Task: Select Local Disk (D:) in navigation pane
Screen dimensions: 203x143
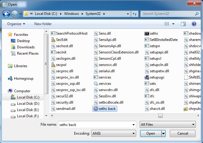Action: tap(25, 104)
